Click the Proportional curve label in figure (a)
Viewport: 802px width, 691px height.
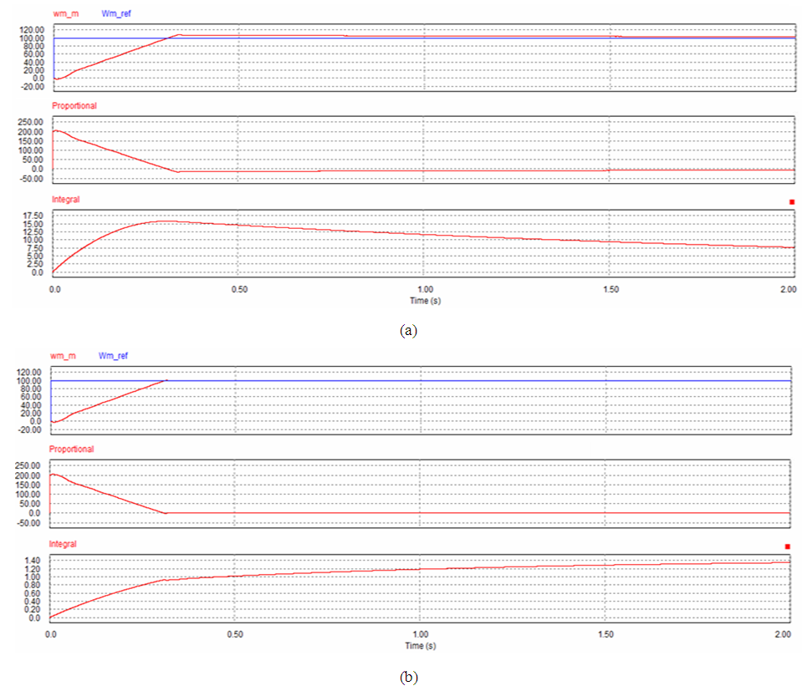[x=74, y=106]
